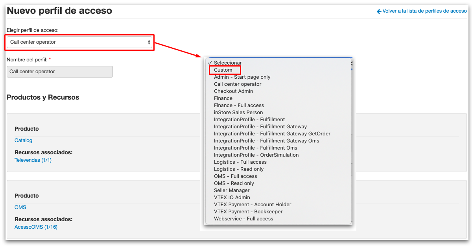Click the 'Nombre del perfil' input field
The height and width of the screenshot is (246, 472).
click(x=60, y=72)
